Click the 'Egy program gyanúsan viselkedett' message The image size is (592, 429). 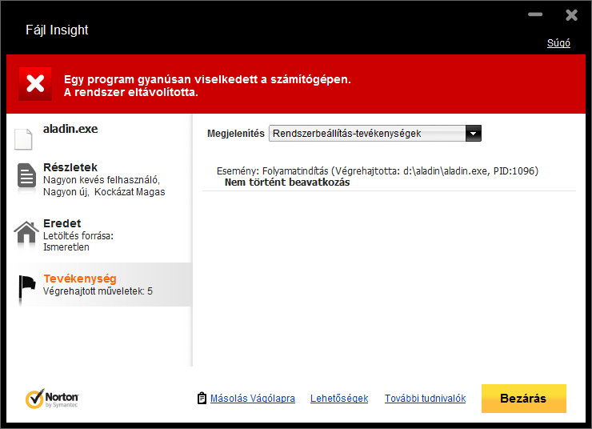pos(207,86)
